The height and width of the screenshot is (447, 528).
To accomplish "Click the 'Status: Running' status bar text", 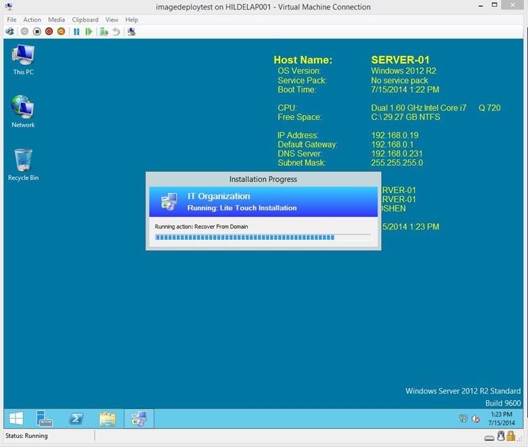I will pos(26,435).
